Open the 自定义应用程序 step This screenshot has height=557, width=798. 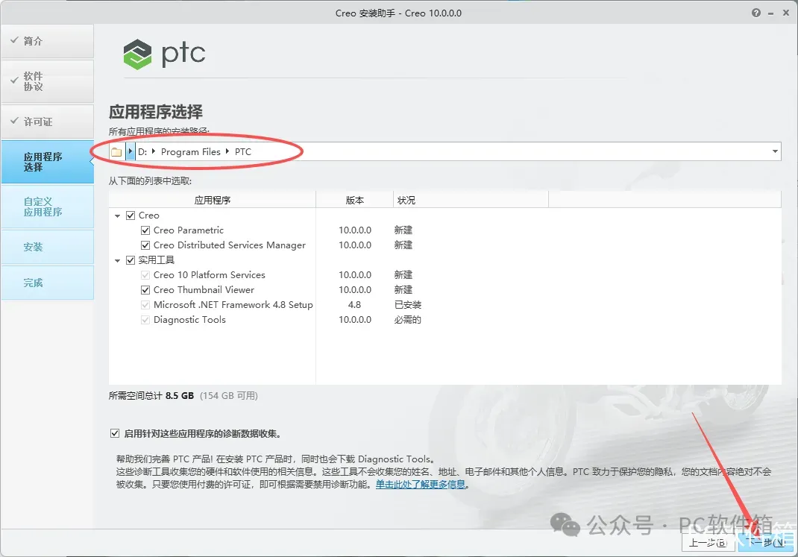click(47, 207)
